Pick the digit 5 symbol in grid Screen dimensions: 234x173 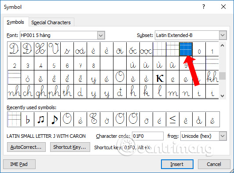54,63
